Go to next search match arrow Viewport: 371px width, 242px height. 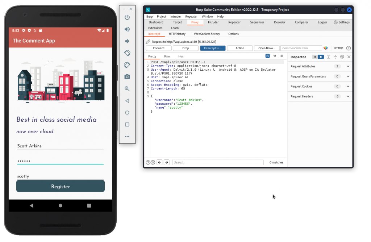(167, 162)
